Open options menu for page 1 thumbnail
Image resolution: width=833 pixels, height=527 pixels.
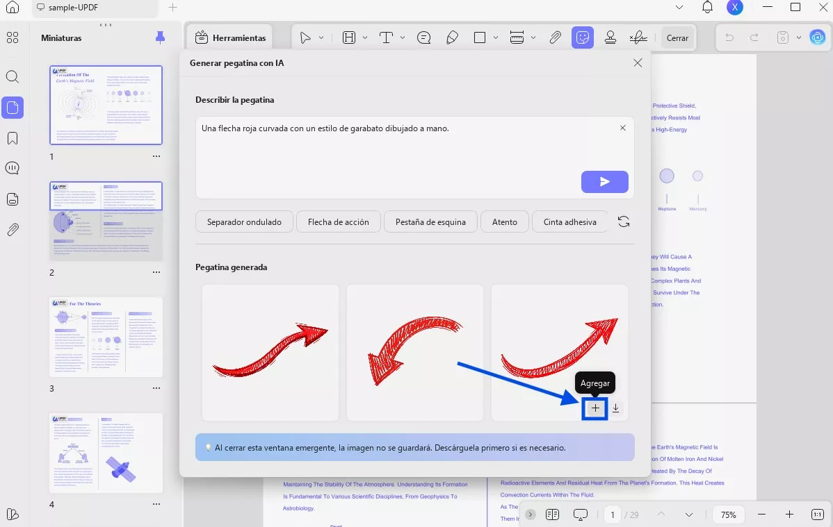click(x=156, y=156)
